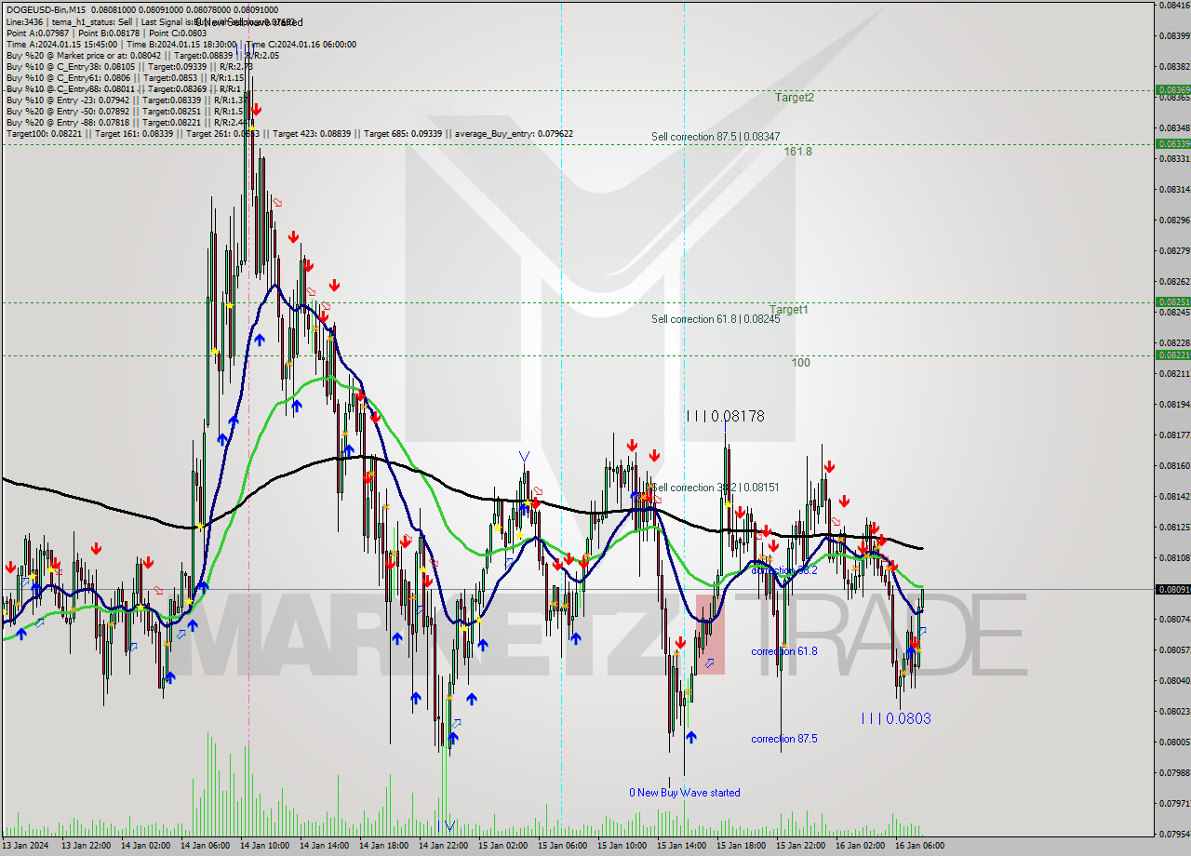The width and height of the screenshot is (1191, 856).
Task: Click the 0.08296 price axis label
Action: [1174, 220]
